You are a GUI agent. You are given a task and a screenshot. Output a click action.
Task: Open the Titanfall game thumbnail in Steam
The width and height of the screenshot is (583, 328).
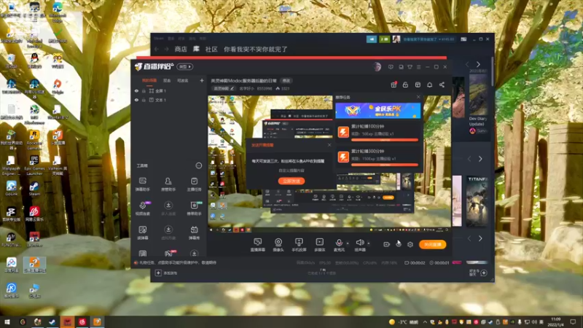477,201
